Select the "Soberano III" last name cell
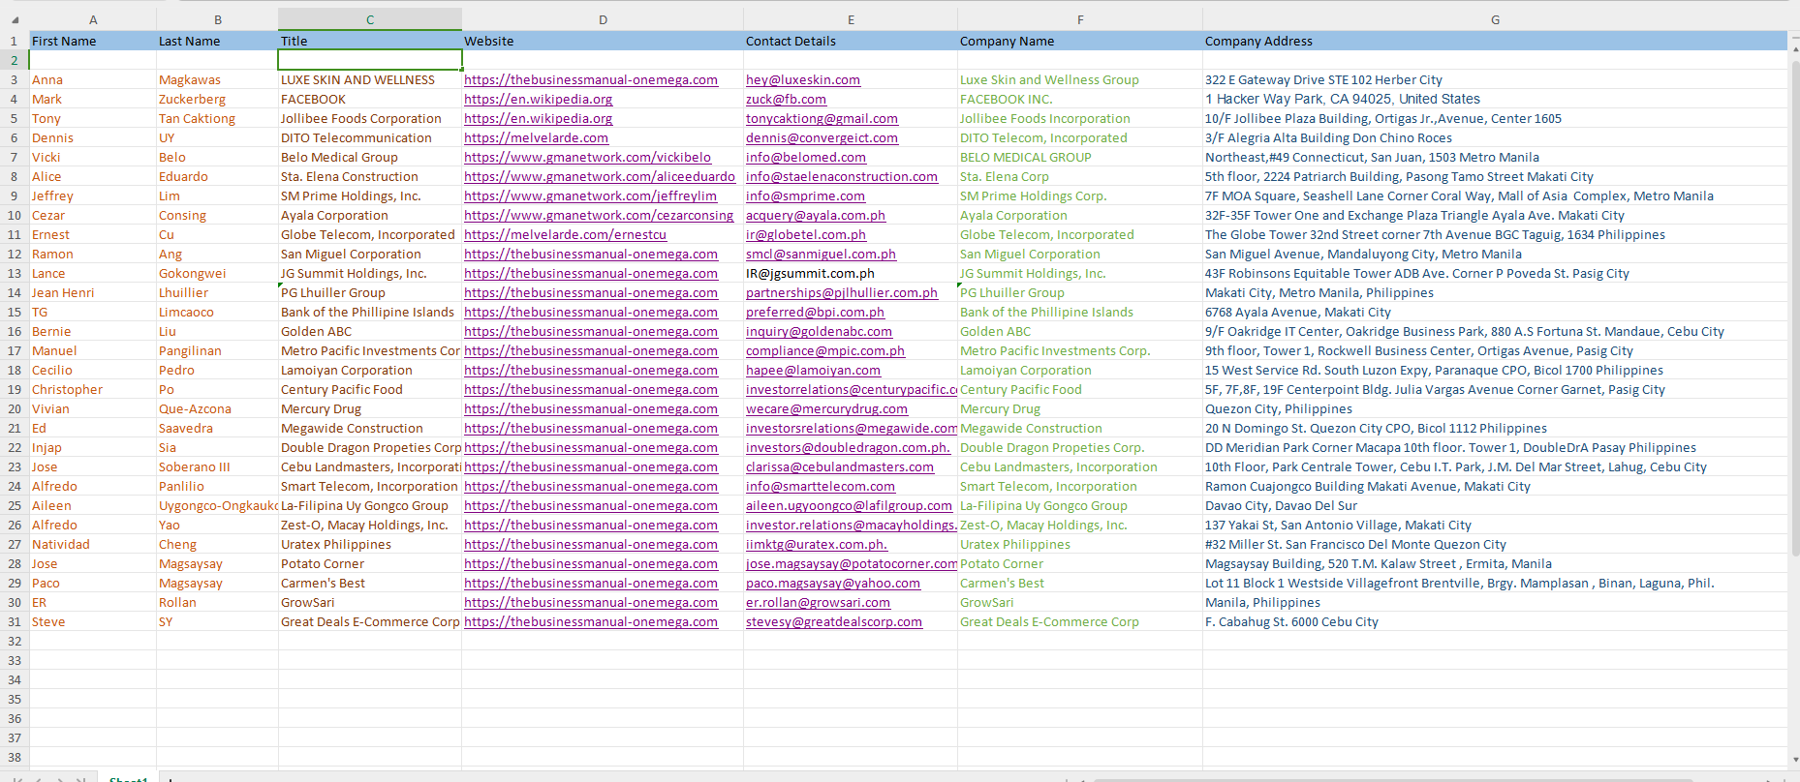This screenshot has width=1800, height=782. pyautogui.click(x=217, y=466)
